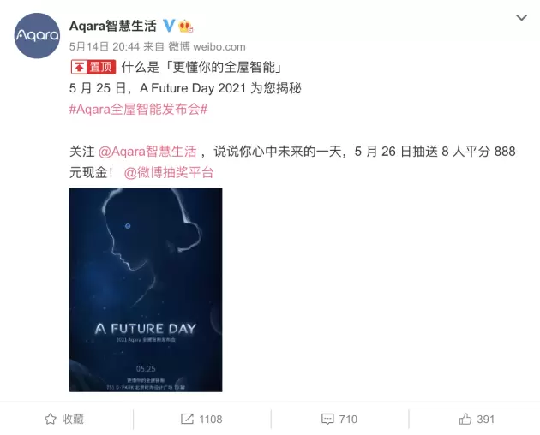Click the blue V verification badge
Viewport: 540px width, 435px height.
168,26
